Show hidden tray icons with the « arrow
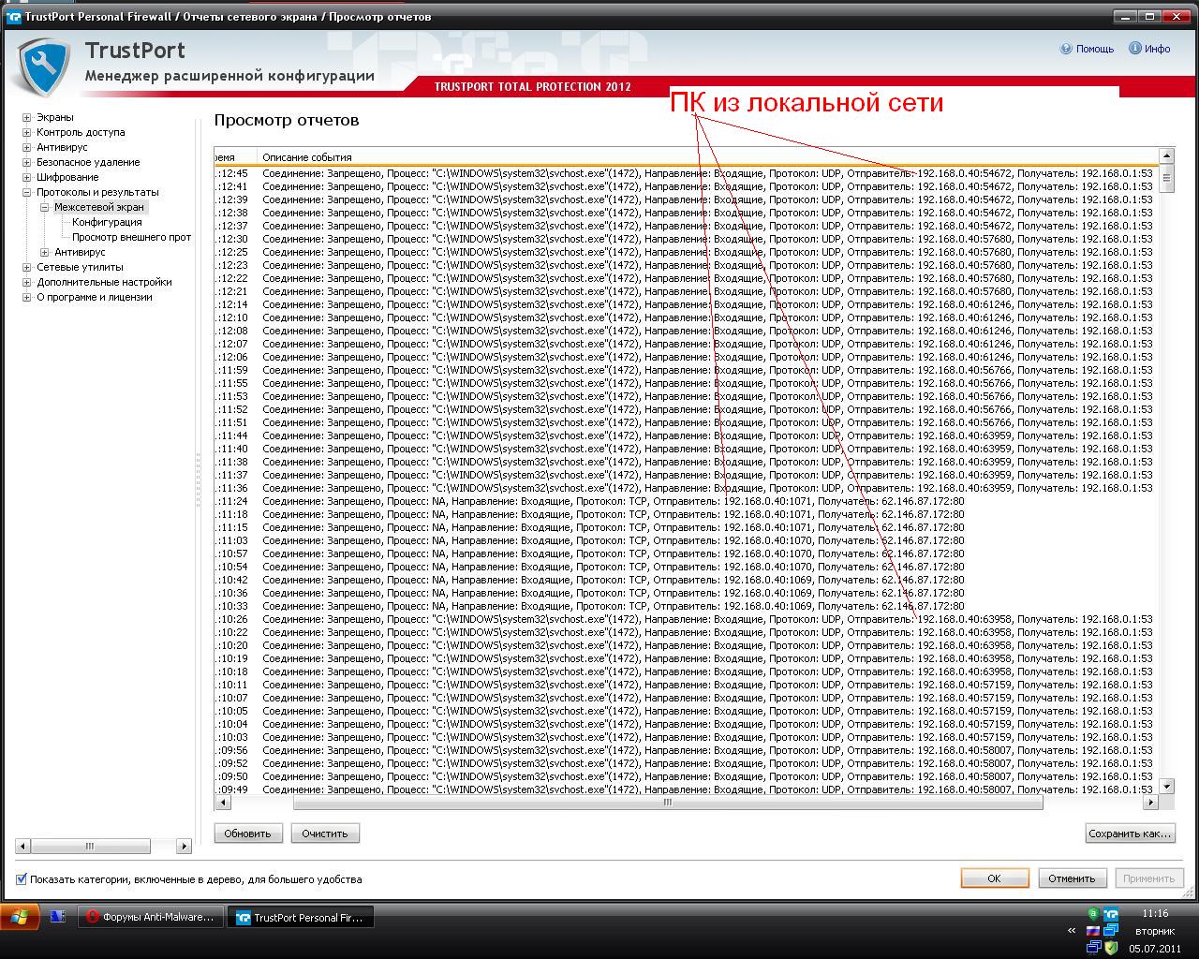1199x959 pixels. coord(1072,931)
